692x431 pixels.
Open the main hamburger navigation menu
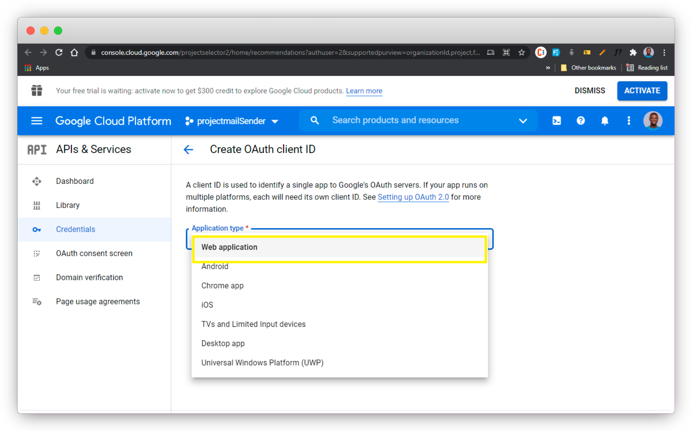click(x=37, y=121)
